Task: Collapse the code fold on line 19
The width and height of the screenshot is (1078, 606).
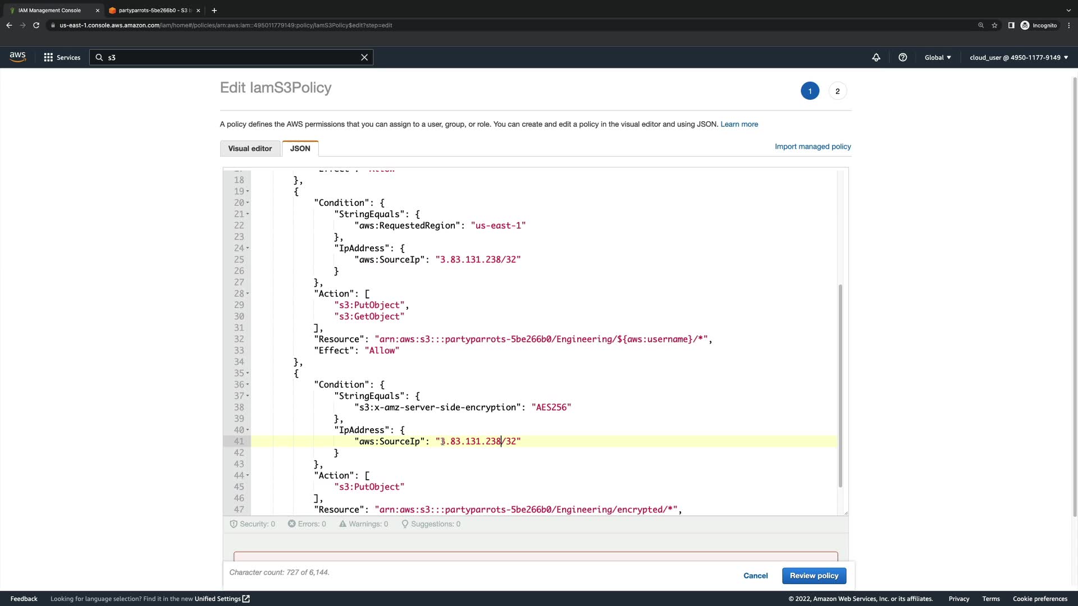Action: [248, 191]
